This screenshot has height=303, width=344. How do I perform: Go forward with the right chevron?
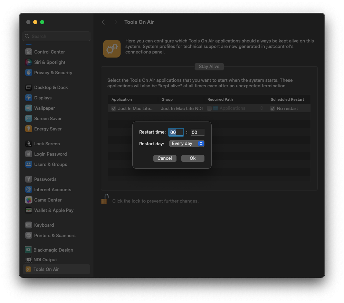pos(116,22)
